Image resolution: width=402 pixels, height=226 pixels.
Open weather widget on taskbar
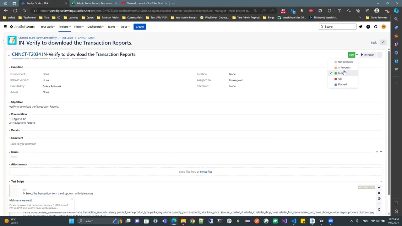(11, 221)
